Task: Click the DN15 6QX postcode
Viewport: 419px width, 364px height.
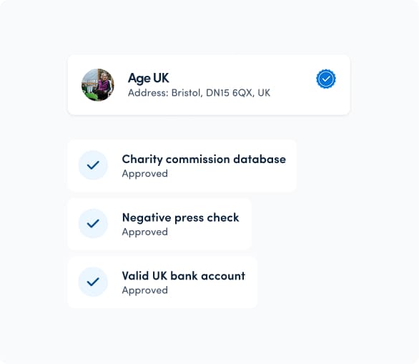Action: coord(229,93)
